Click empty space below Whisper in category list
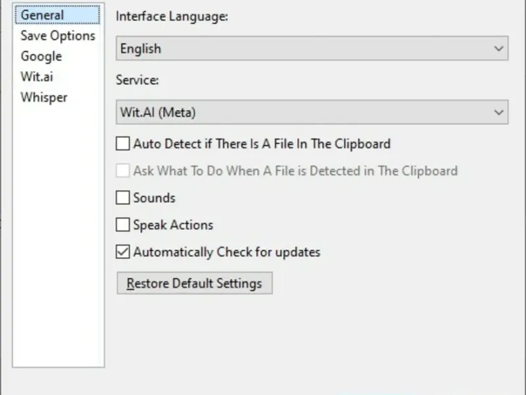This screenshot has width=526, height=395. (58, 230)
